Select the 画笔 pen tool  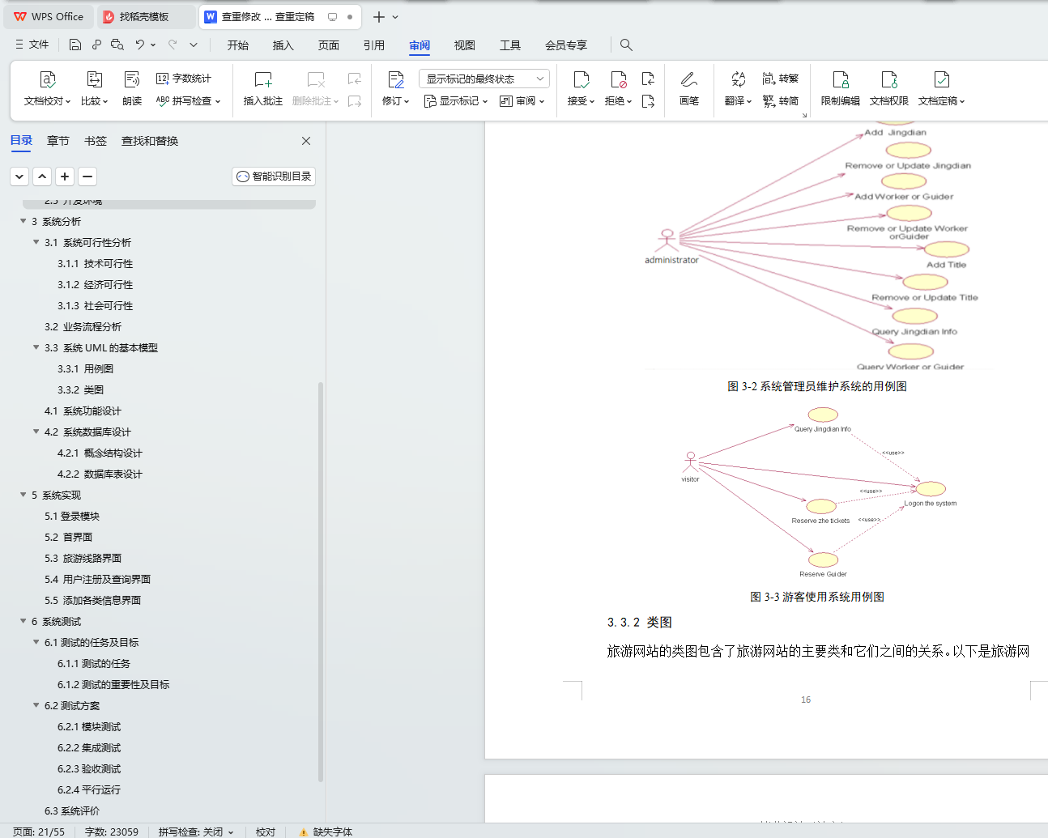pos(689,89)
